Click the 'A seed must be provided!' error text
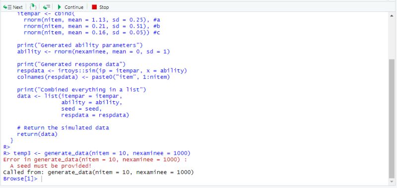The height and width of the screenshot is (188, 397). [x=51, y=166]
